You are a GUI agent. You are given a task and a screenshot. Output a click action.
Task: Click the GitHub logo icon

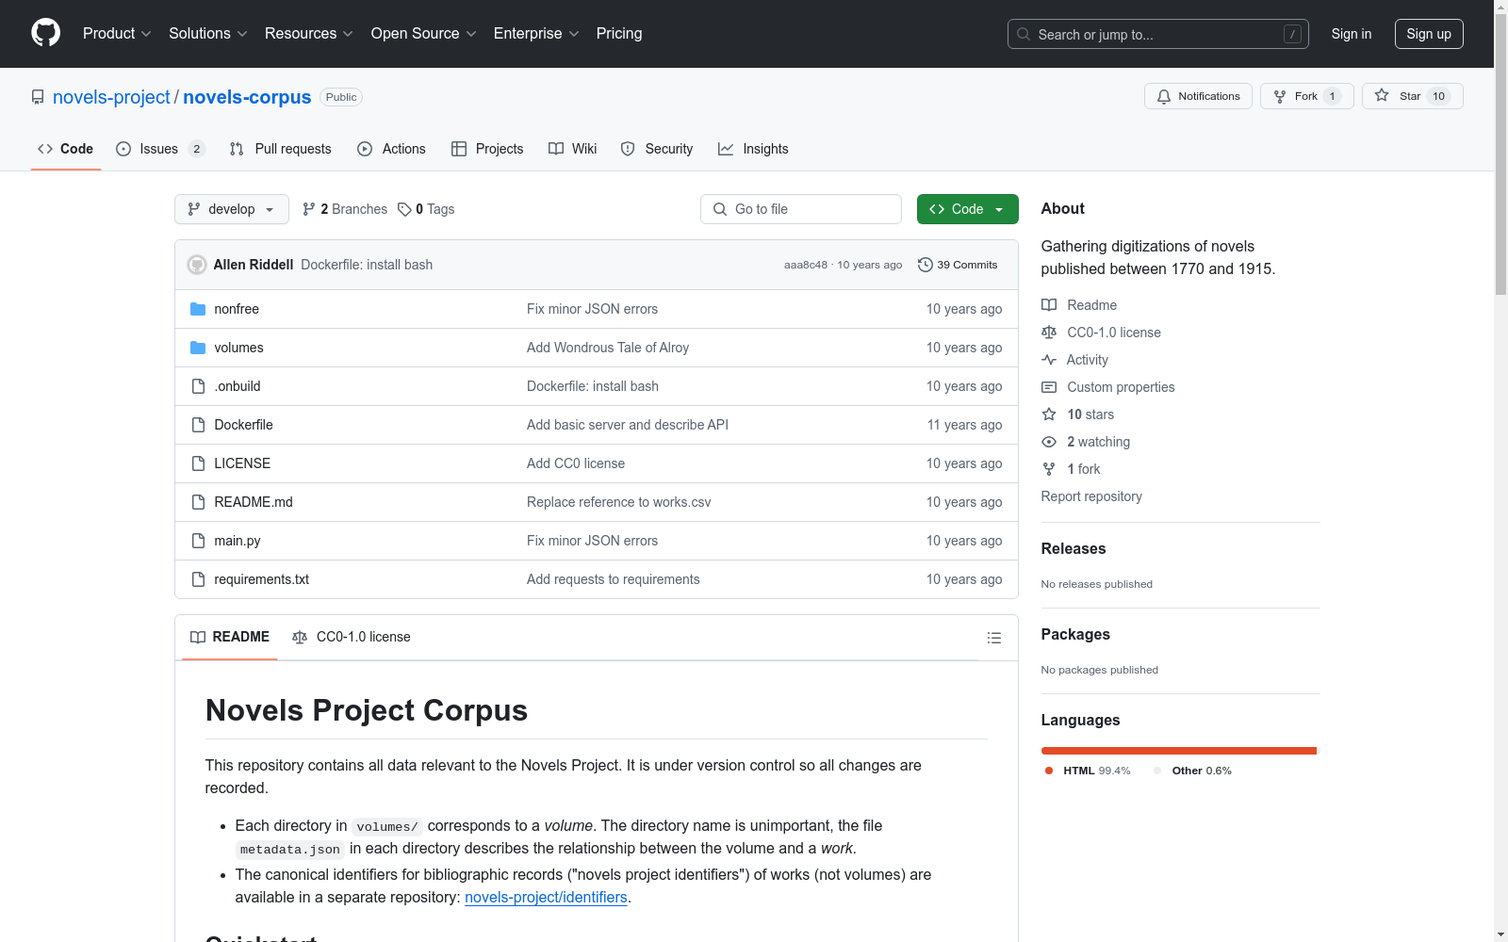45,33
